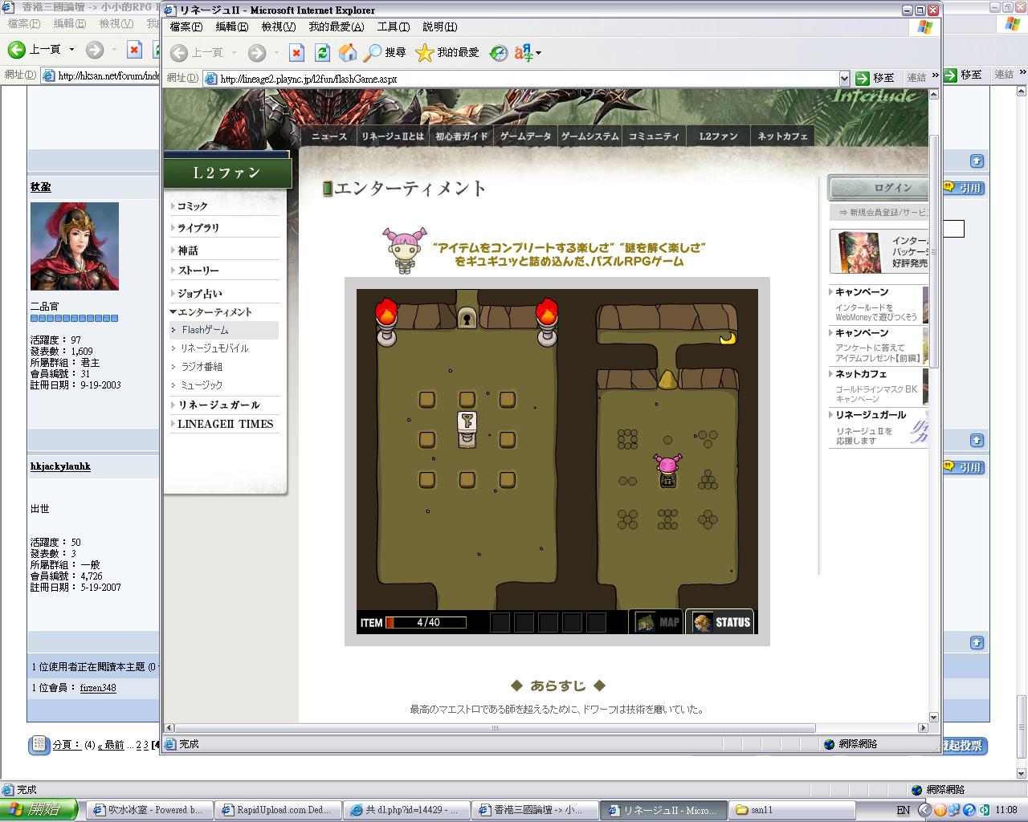Open LINEAGEII TIMES sidebar link
This screenshot has height=822, width=1028.
pos(225,424)
